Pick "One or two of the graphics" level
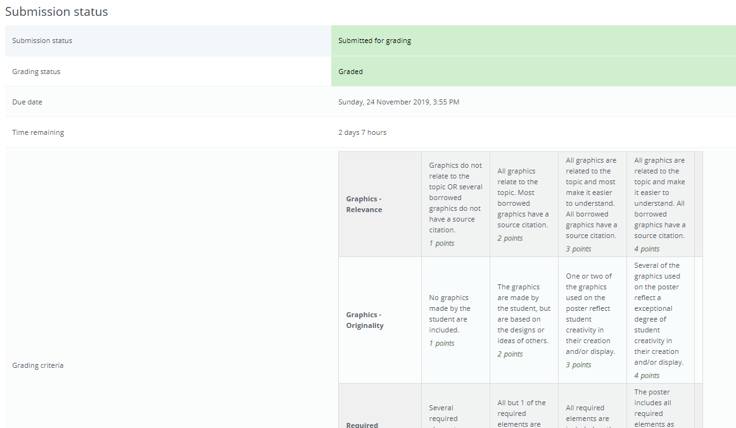This screenshot has width=736, height=428. pyautogui.click(x=592, y=320)
